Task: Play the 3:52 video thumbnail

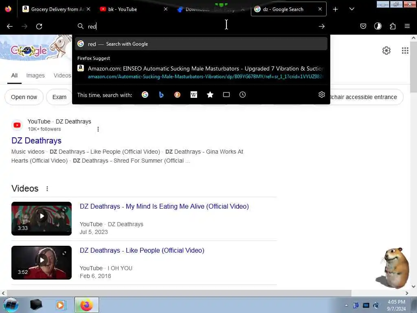Action: click(42, 262)
